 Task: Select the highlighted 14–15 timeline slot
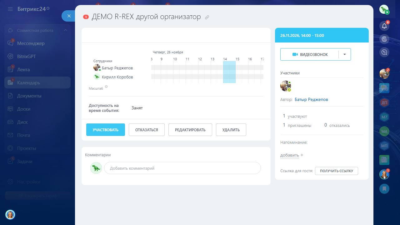[x=229, y=72]
